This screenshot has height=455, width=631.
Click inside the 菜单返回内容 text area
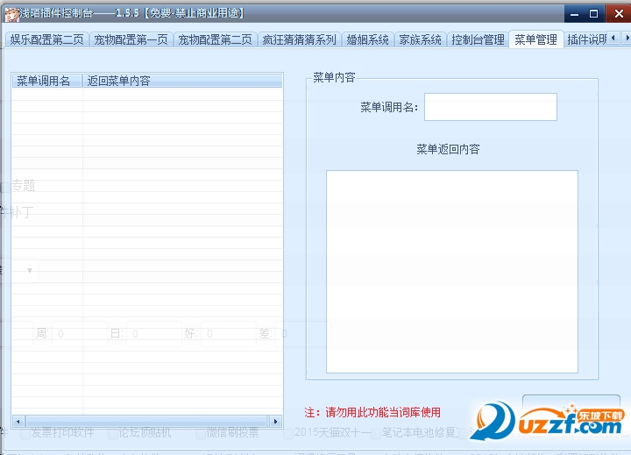click(452, 272)
